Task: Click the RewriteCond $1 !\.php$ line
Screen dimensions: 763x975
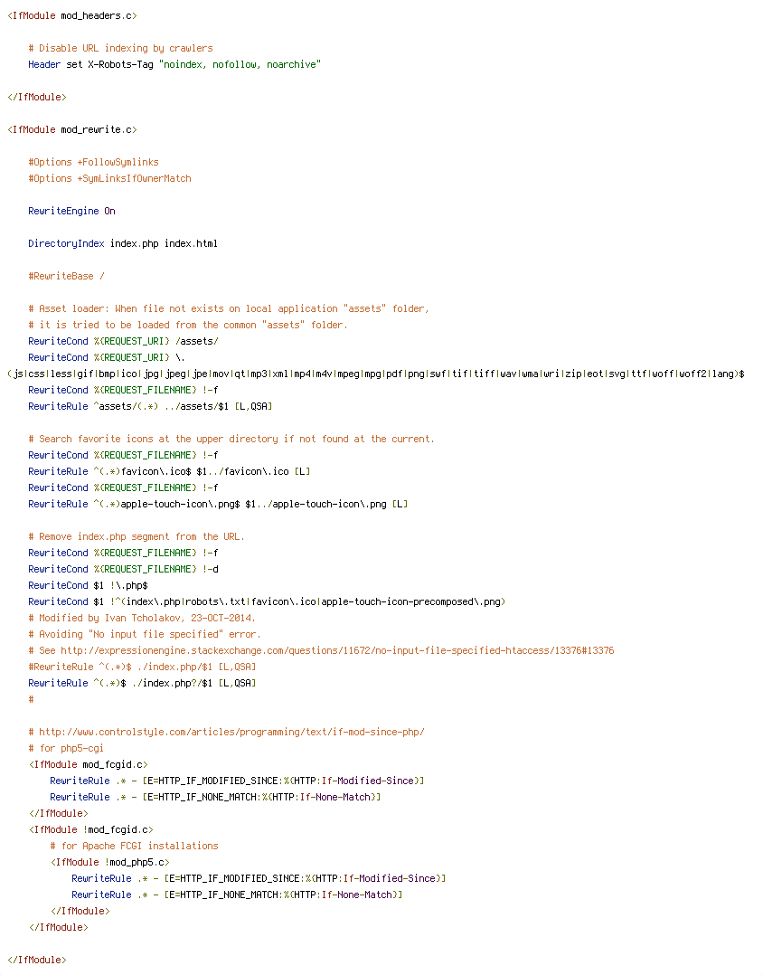Action: coord(88,585)
